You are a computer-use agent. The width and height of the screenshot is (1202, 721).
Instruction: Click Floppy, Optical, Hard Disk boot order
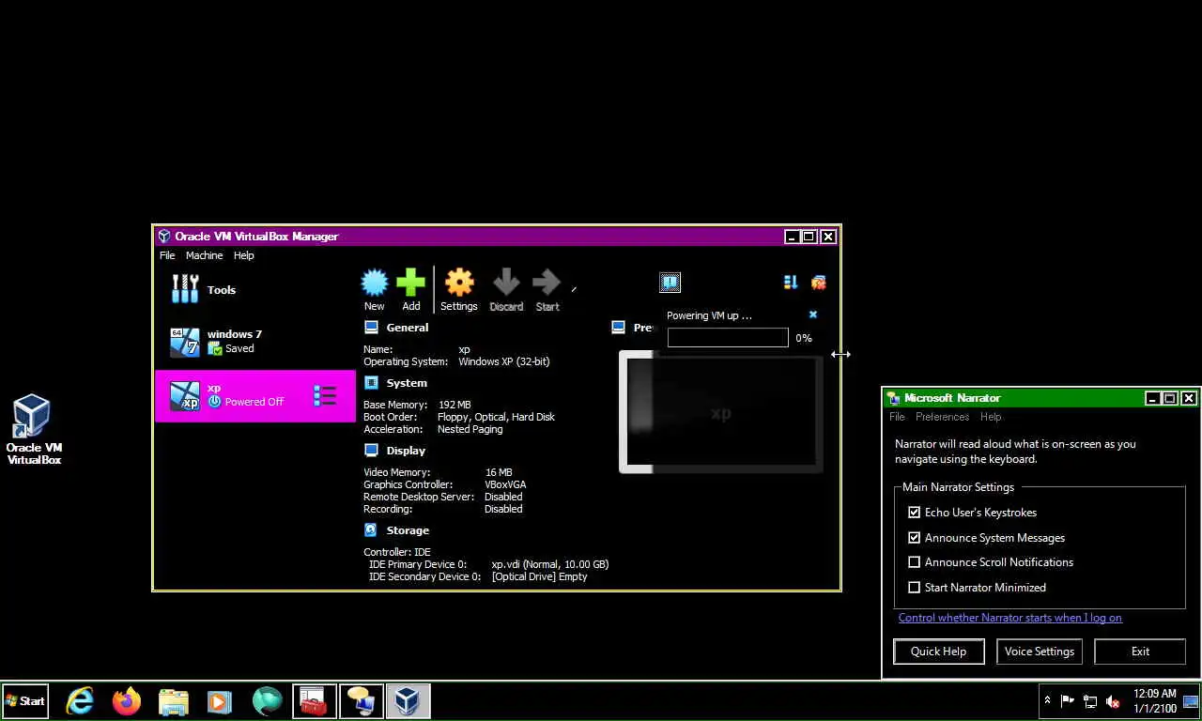pos(496,417)
